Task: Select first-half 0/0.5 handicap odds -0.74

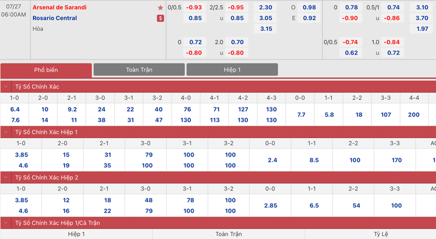Action: (x=350, y=42)
